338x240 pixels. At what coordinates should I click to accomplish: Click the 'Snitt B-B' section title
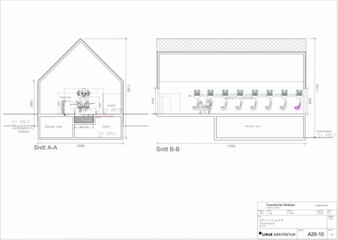click(x=168, y=148)
